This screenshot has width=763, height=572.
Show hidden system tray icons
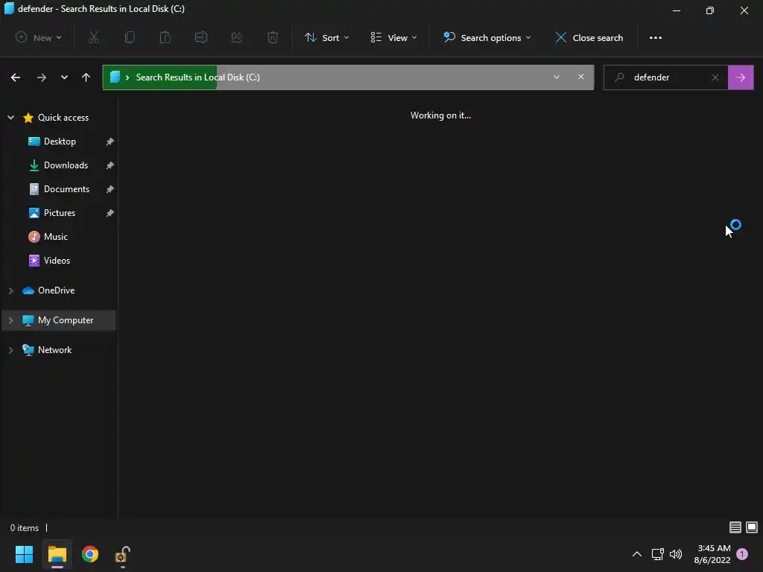tap(637, 554)
